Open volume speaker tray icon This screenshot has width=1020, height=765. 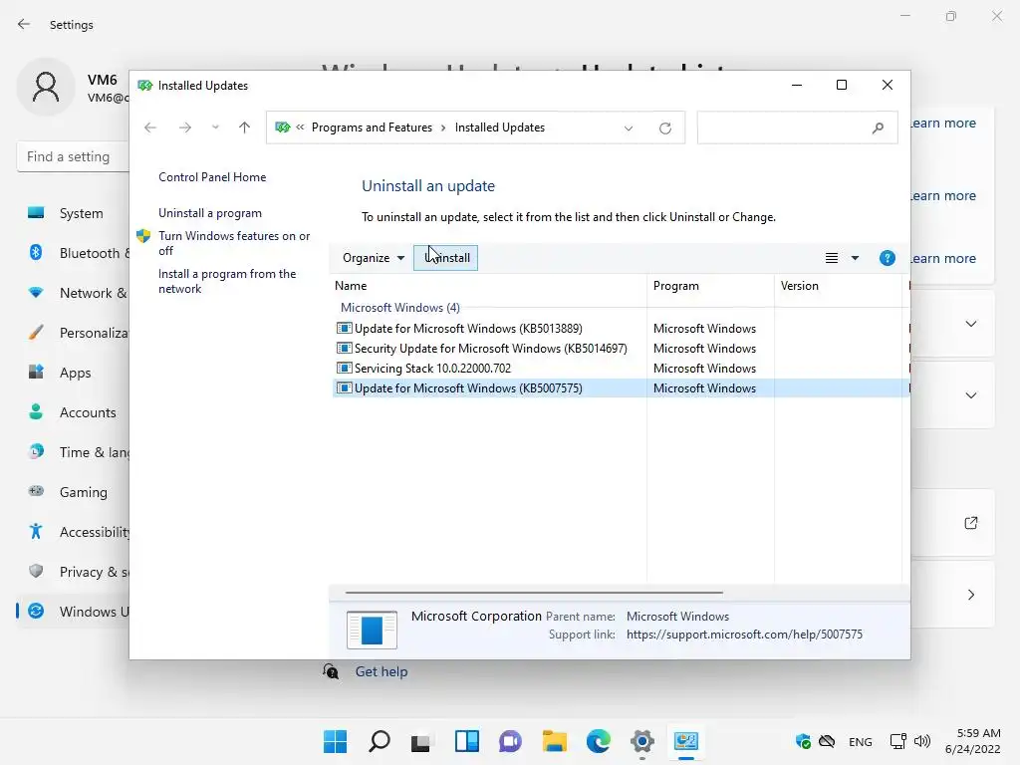(x=921, y=741)
